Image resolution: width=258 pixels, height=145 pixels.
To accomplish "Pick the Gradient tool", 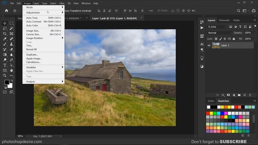I will (x=5, y=55).
